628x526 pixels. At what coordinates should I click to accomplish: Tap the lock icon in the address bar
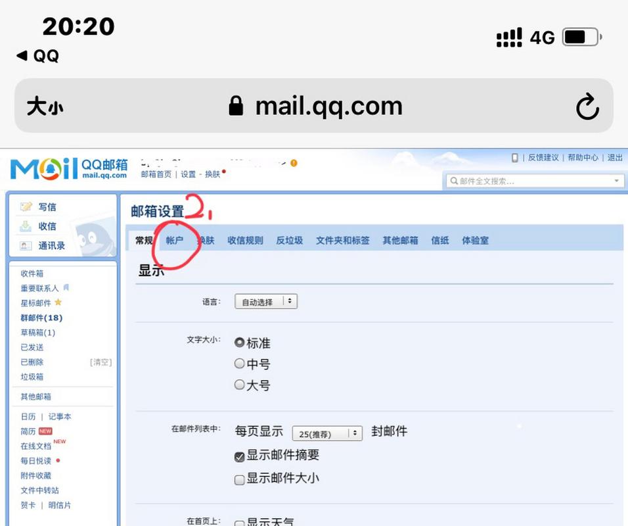[x=236, y=106]
